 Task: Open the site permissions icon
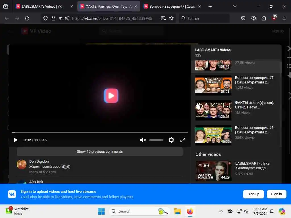[x=61, y=18]
